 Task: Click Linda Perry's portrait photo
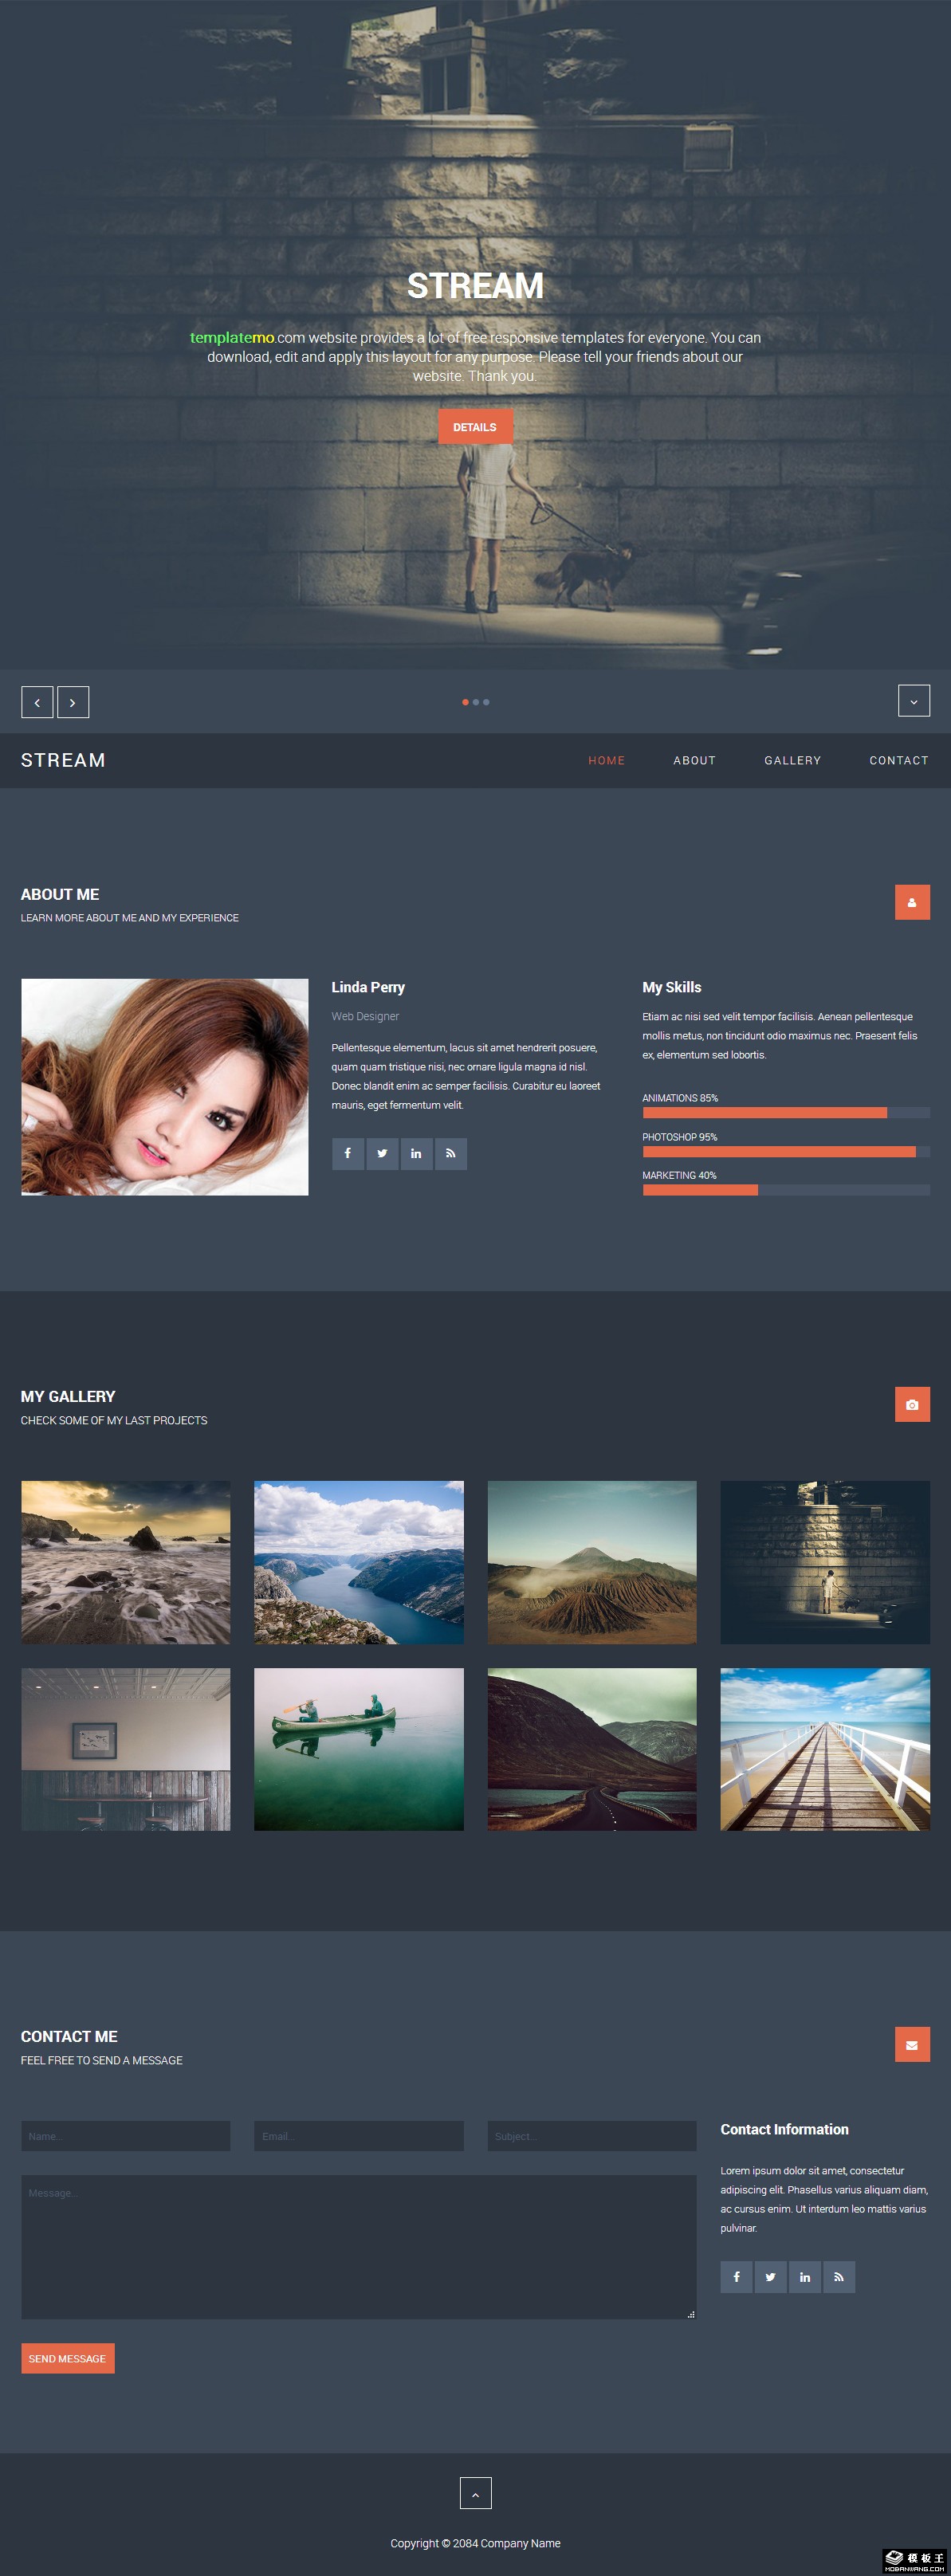coord(165,1087)
